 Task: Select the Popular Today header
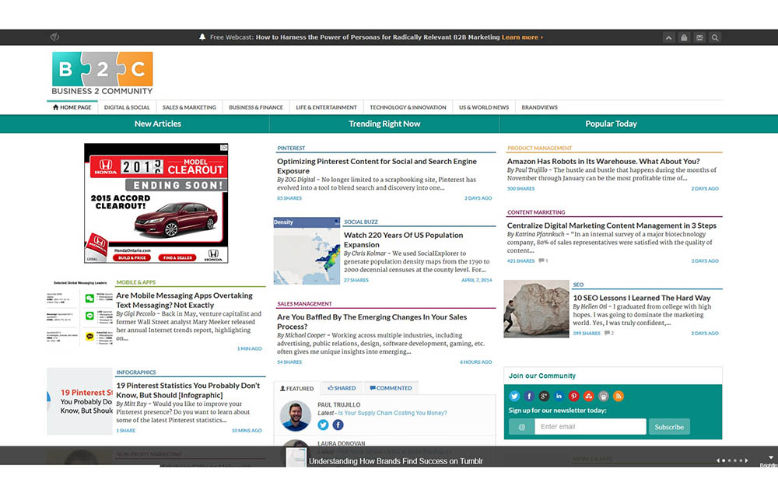(611, 124)
